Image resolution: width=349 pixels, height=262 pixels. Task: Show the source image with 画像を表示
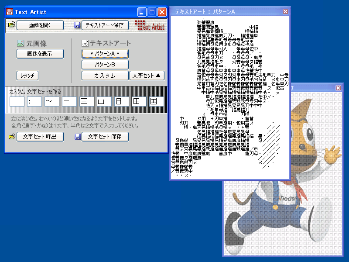[x=40, y=54]
